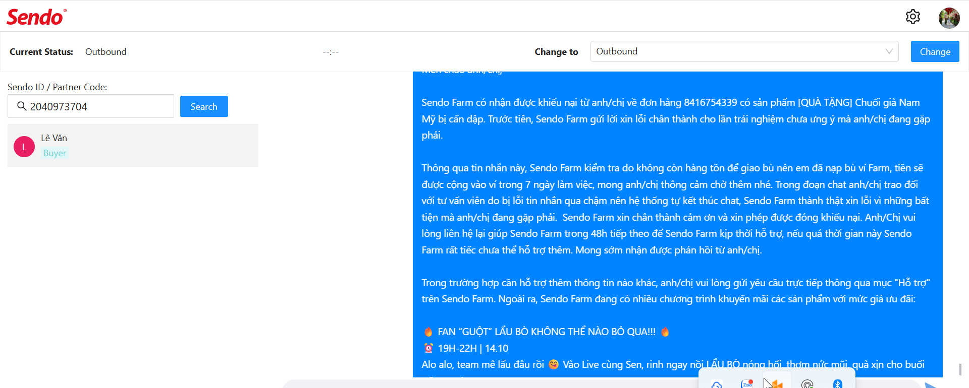Click the current status value Outbound
This screenshot has width=969, height=388.
pos(106,52)
